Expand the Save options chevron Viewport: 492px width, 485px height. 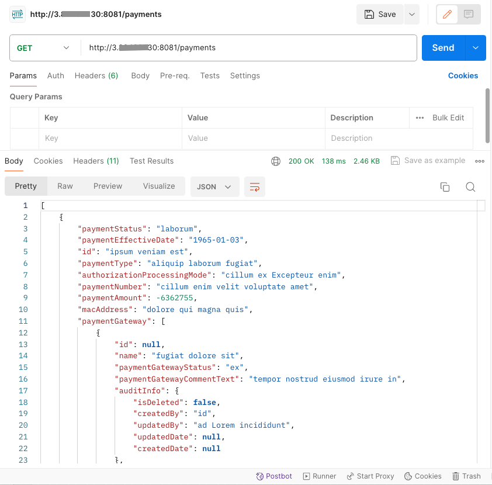pyautogui.click(x=411, y=15)
